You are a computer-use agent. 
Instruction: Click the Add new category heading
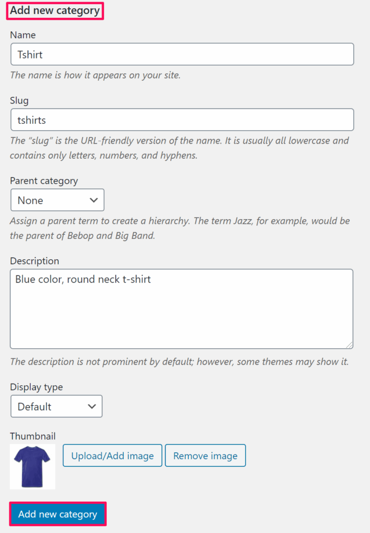[x=55, y=10]
